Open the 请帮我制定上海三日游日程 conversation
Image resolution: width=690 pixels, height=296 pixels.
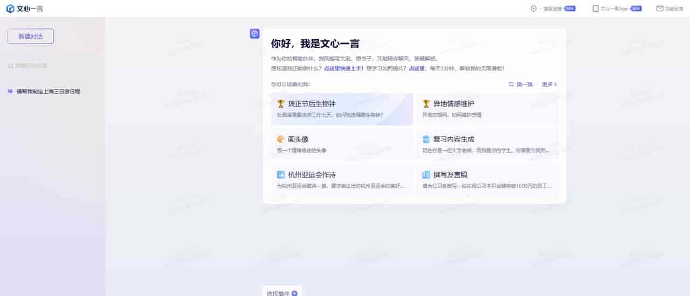[48, 91]
